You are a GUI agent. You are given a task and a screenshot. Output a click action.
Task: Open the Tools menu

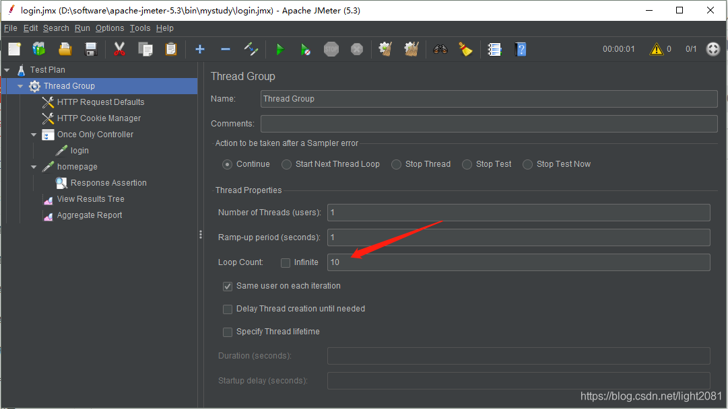tap(140, 28)
